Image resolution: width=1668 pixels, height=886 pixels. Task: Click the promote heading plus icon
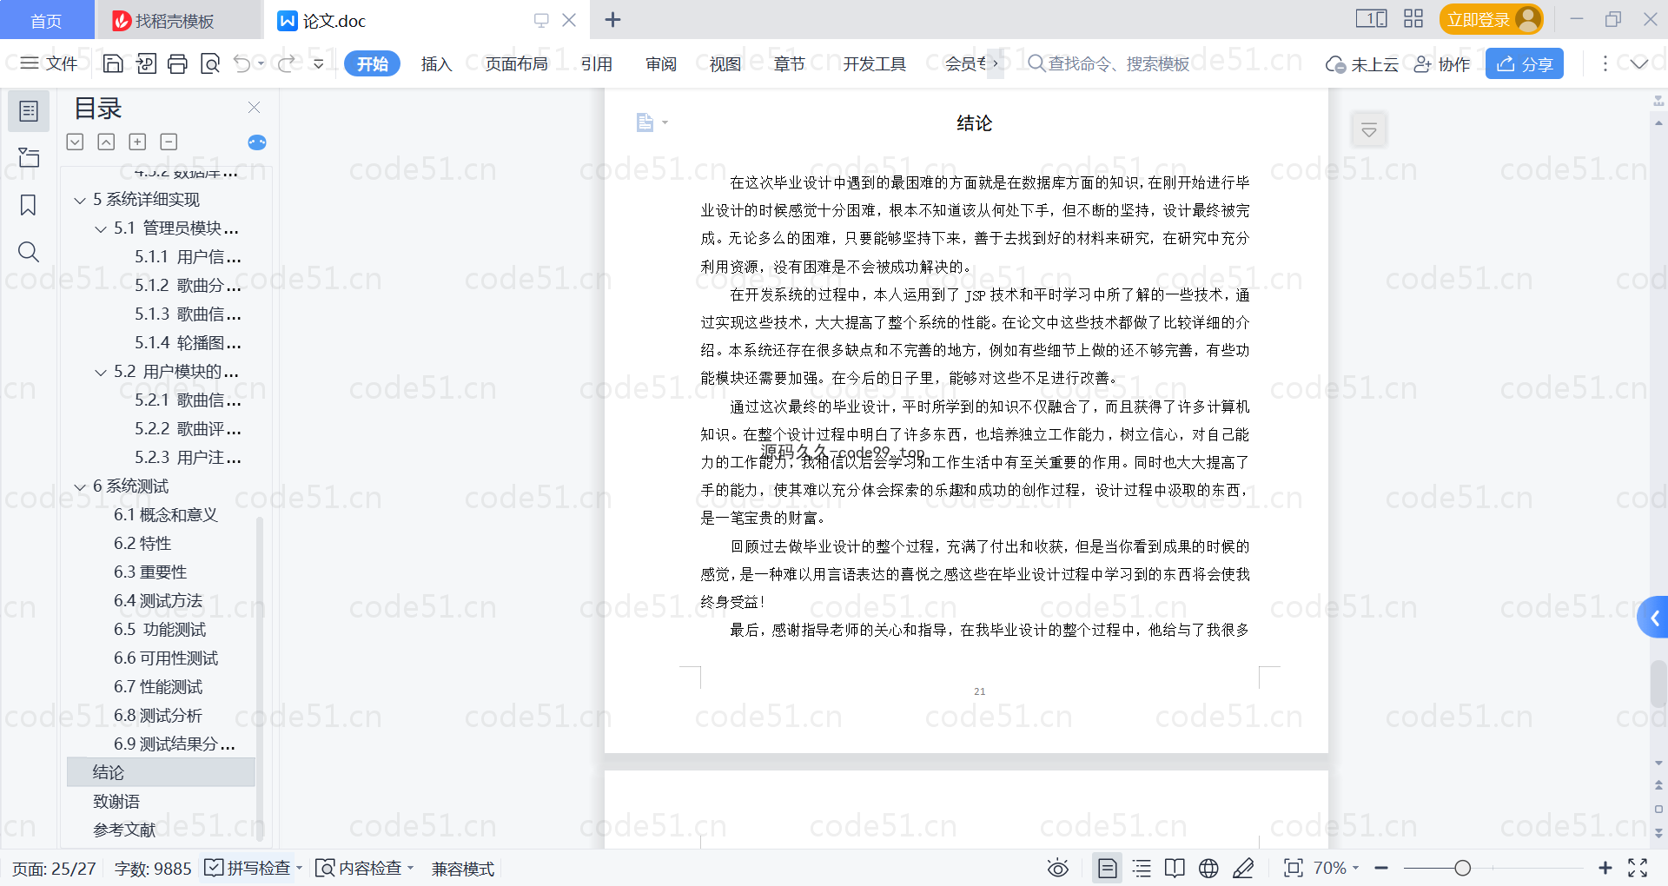point(137,142)
